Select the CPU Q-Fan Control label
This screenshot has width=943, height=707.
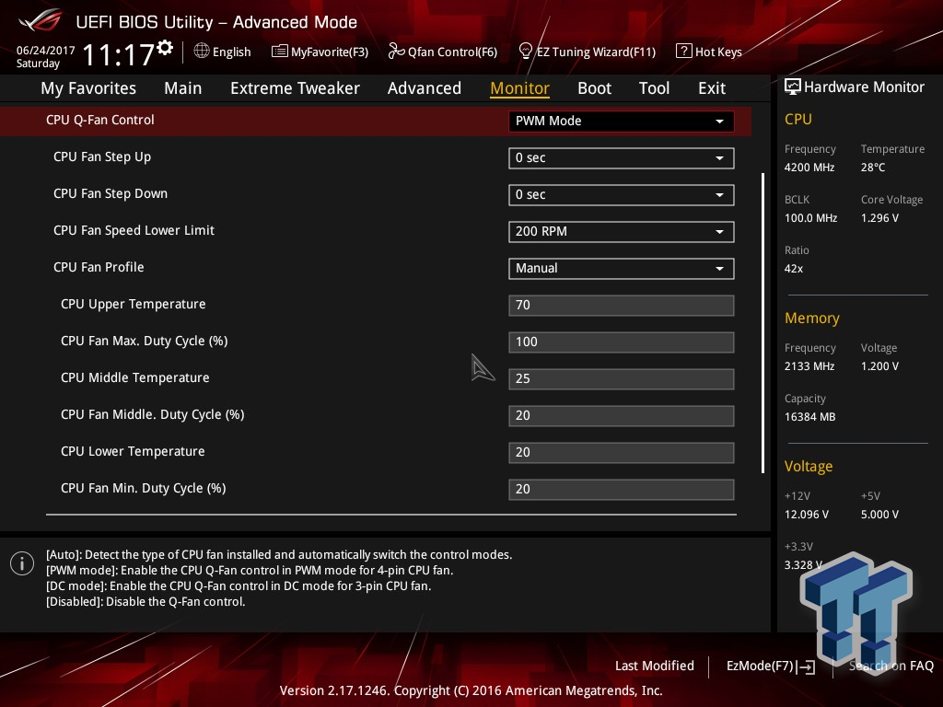[99, 120]
